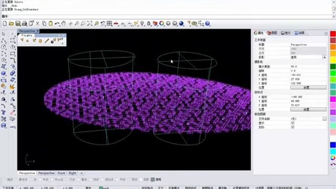Click the Hide objects lightbulb icon

pos(142,24)
